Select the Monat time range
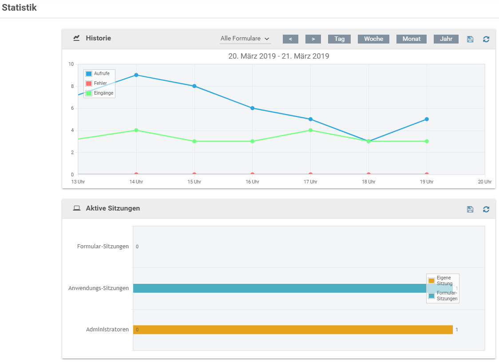The image size is (499, 362). [411, 39]
